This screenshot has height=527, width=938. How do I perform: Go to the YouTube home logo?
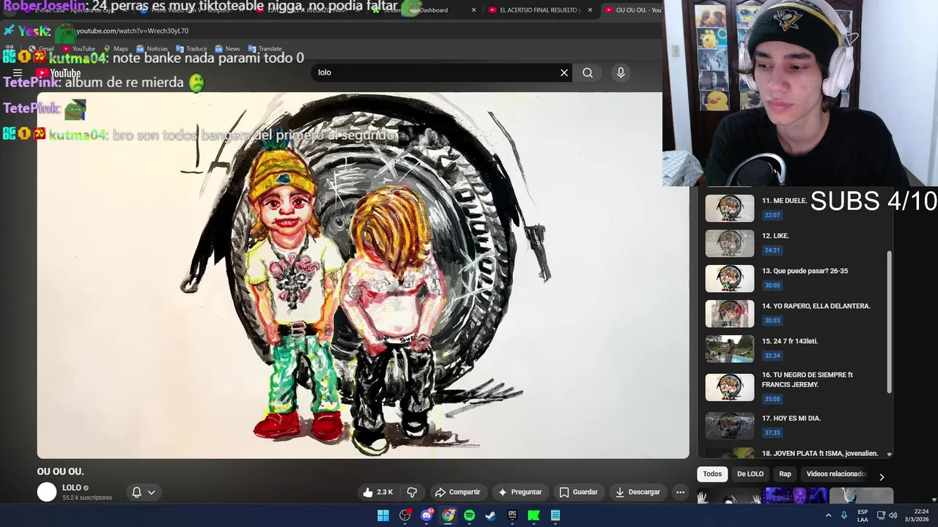(59, 72)
